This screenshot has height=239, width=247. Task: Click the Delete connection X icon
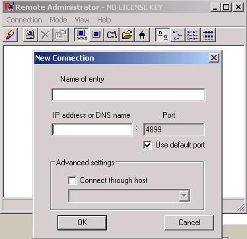pyautogui.click(x=46, y=35)
